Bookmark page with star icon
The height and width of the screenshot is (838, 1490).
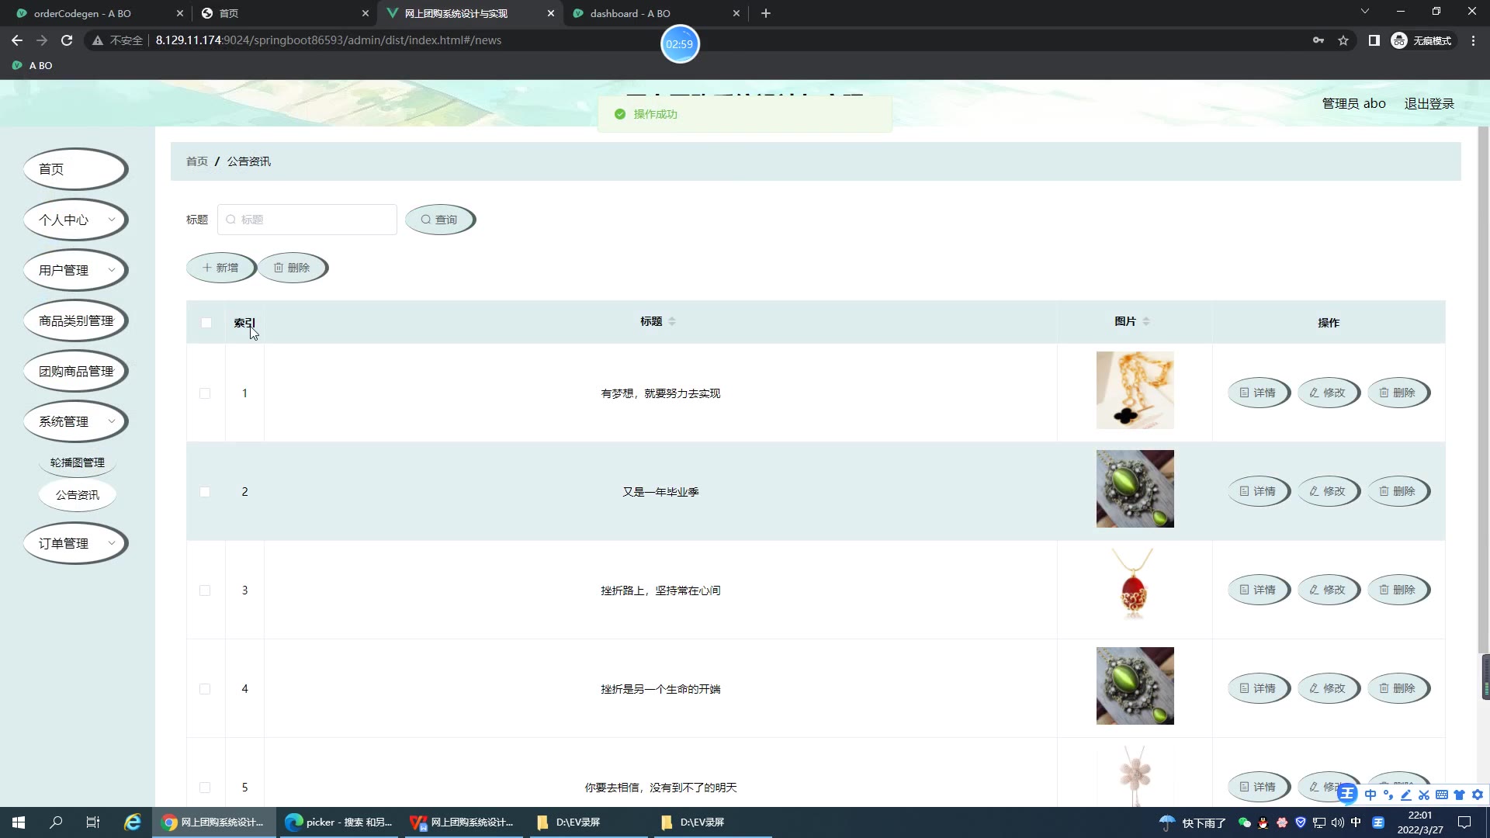click(x=1343, y=40)
